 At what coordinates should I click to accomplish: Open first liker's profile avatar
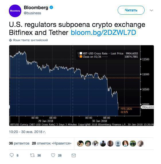[x=80, y=143]
